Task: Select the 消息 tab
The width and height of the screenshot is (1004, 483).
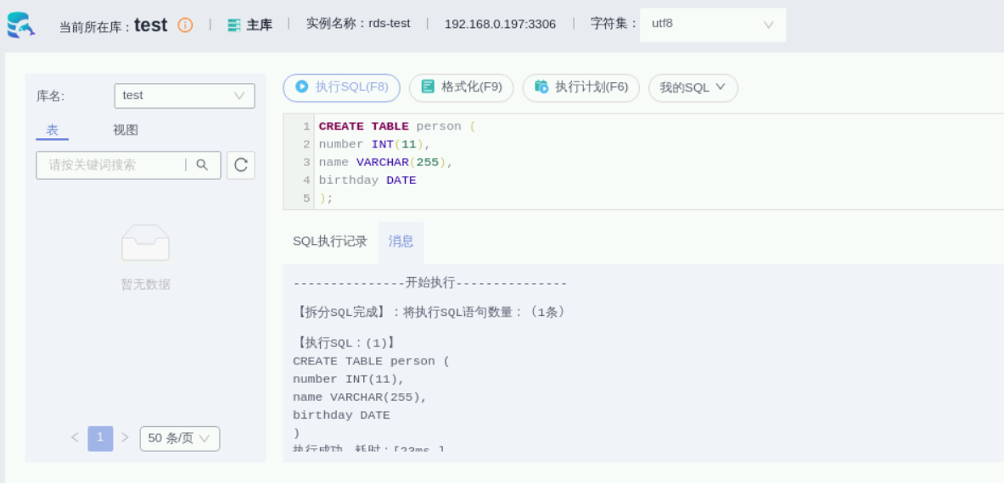Action: tap(401, 241)
